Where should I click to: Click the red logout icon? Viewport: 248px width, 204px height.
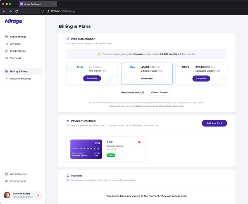point(38,195)
